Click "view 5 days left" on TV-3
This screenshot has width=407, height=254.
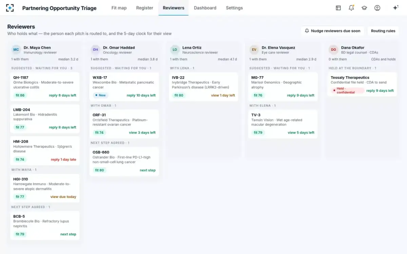pyautogui.click(x=301, y=133)
